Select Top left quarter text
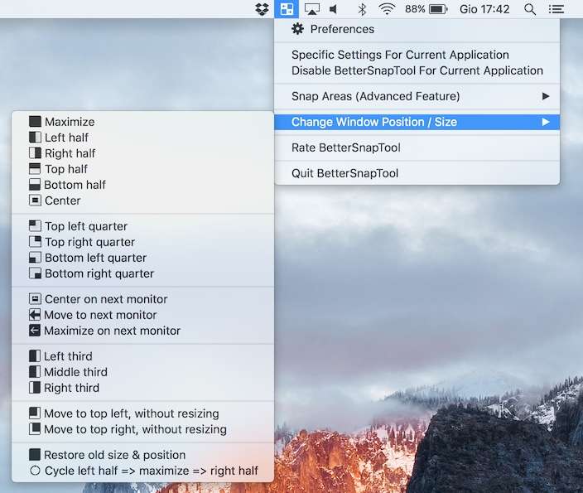The width and height of the screenshot is (583, 493). coord(86,226)
